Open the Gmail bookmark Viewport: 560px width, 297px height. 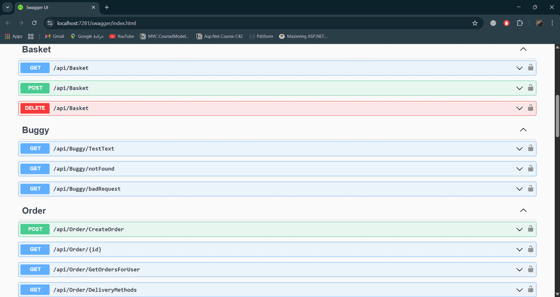pyautogui.click(x=54, y=37)
